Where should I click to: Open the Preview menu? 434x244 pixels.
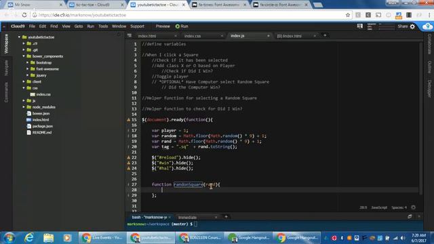tap(163, 26)
